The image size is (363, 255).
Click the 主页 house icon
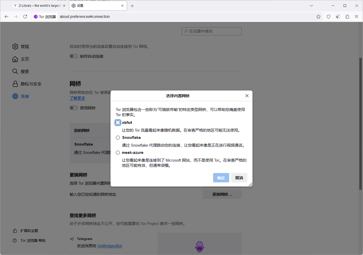coord(15,59)
